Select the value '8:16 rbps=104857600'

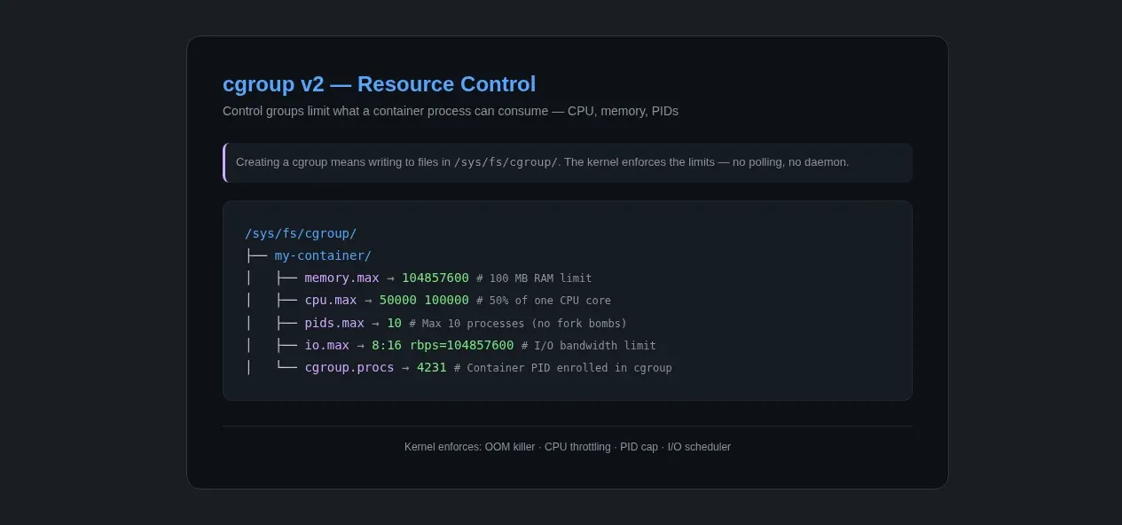[443, 345]
